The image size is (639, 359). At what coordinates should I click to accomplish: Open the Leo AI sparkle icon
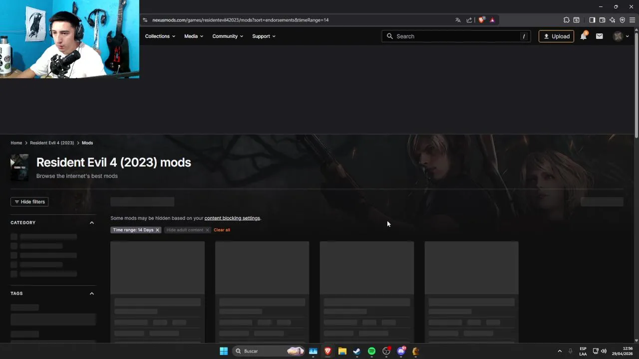612,20
